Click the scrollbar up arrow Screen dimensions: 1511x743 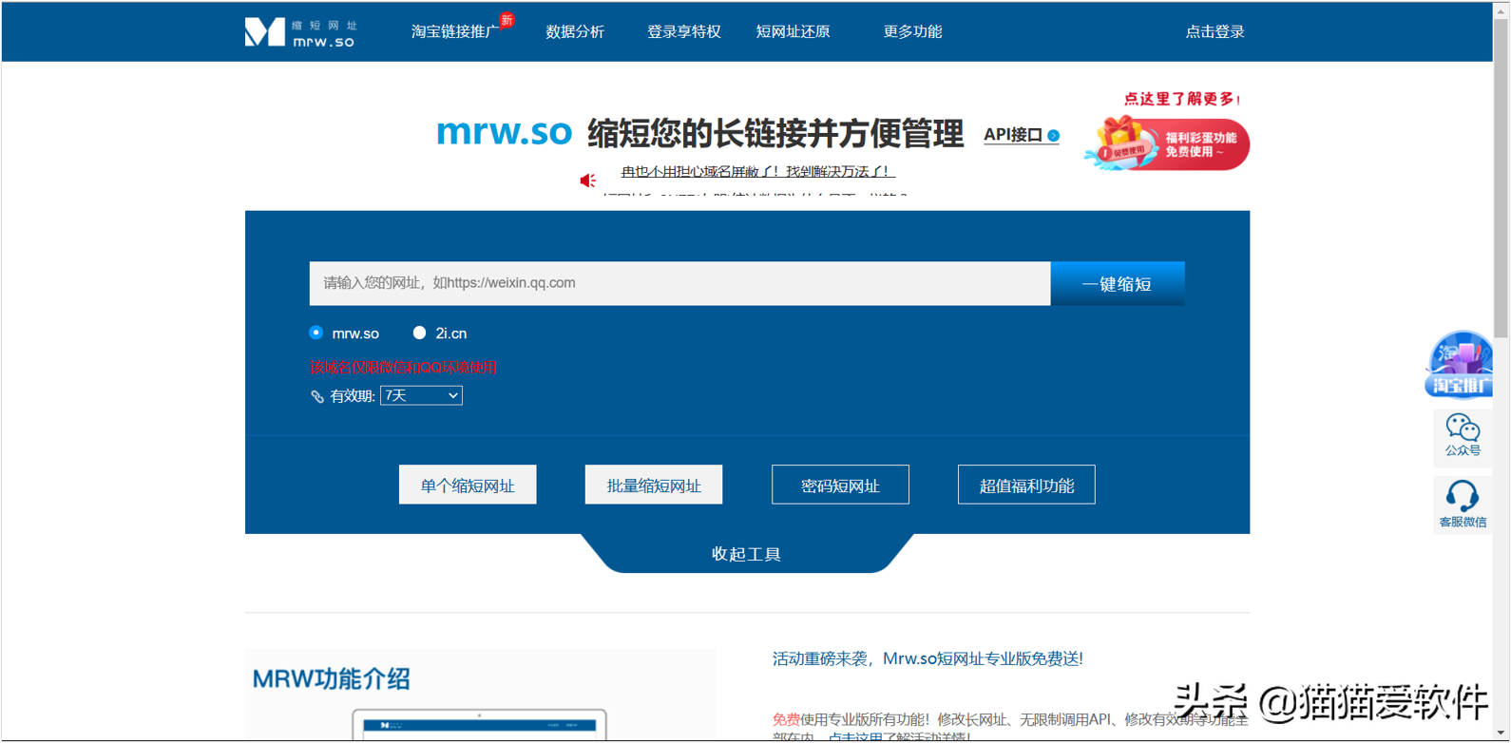1501,10
